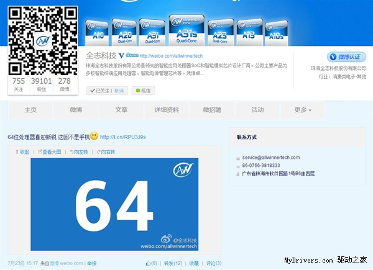The image size is (373, 270).
Task: Click the 联系方式 panel header
Action: point(297,137)
